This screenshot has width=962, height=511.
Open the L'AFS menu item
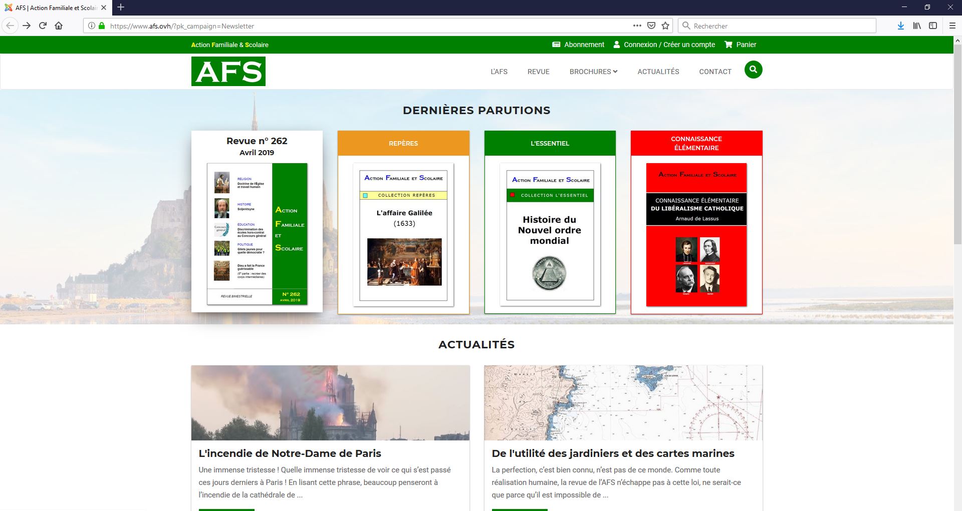(499, 72)
